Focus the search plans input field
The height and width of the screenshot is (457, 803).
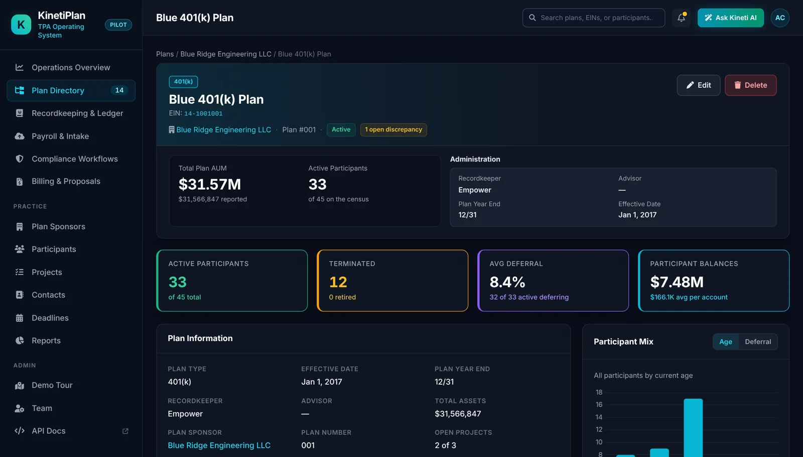[594, 18]
